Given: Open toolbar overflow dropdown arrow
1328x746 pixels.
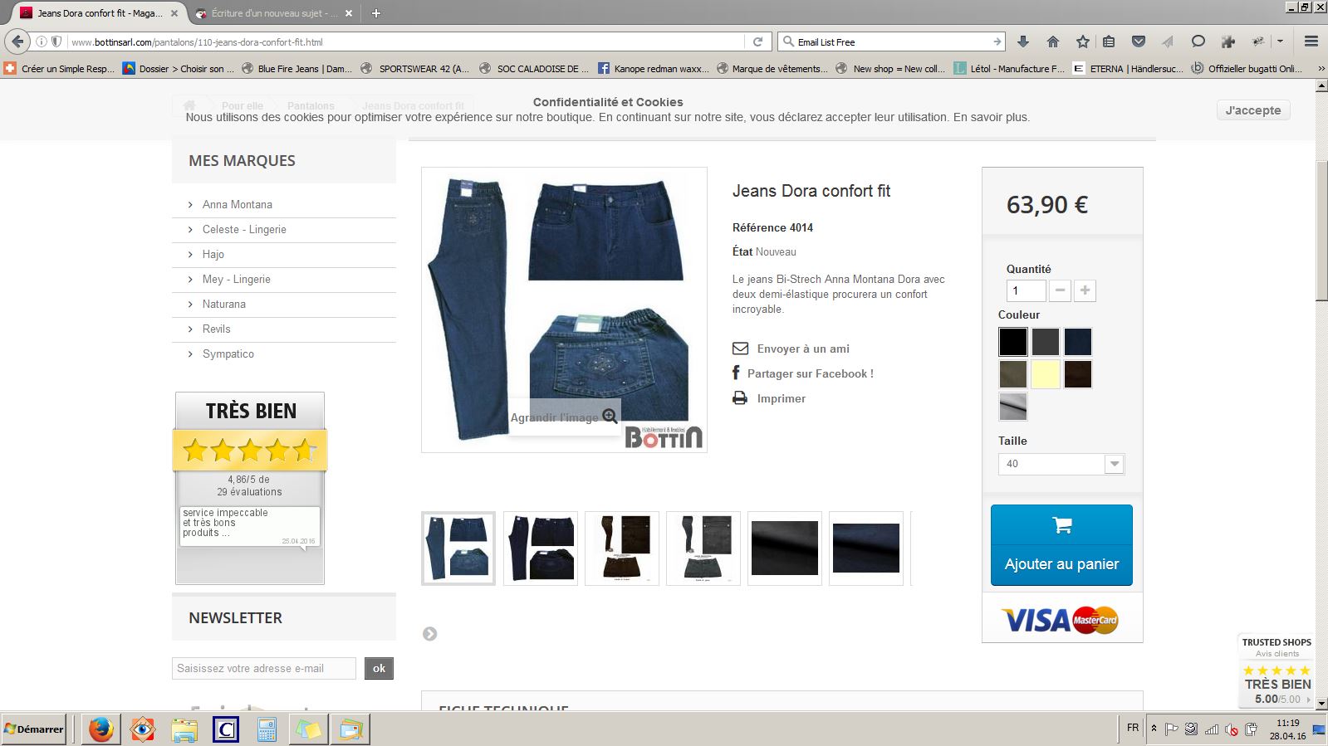Looking at the screenshot, I should click(1280, 41).
